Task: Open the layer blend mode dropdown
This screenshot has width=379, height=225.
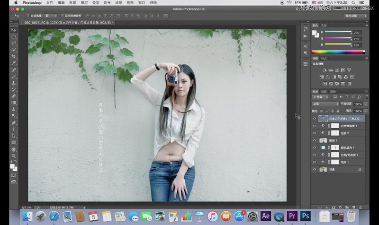Action: click(x=325, y=104)
